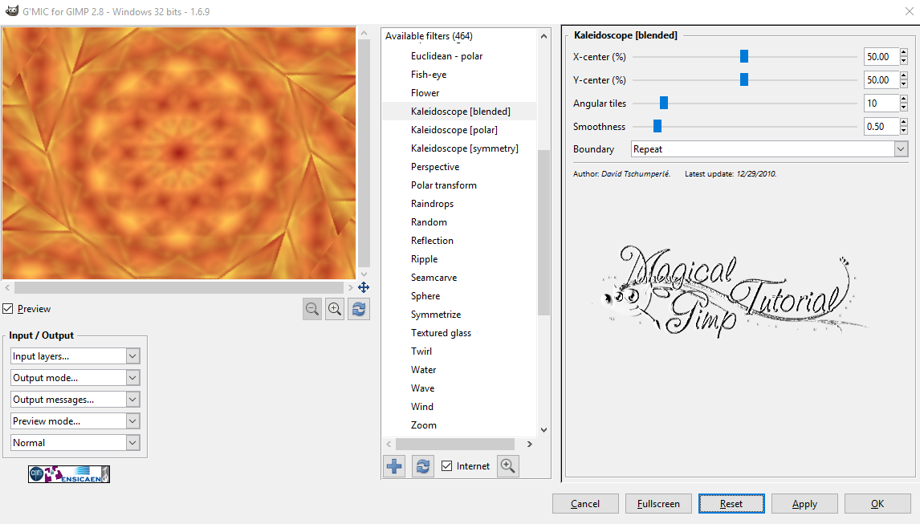920x524 pixels.
Task: Zoom in on the preview image
Action: pyautogui.click(x=335, y=309)
